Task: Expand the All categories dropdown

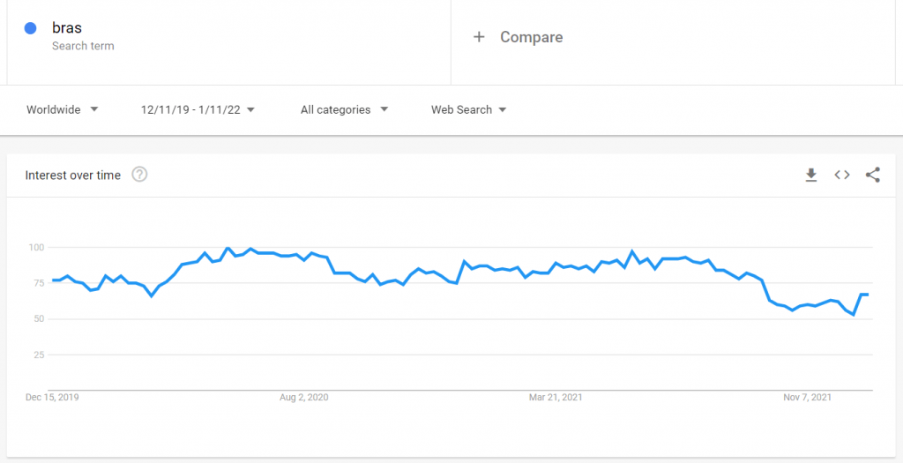Action: [x=345, y=109]
